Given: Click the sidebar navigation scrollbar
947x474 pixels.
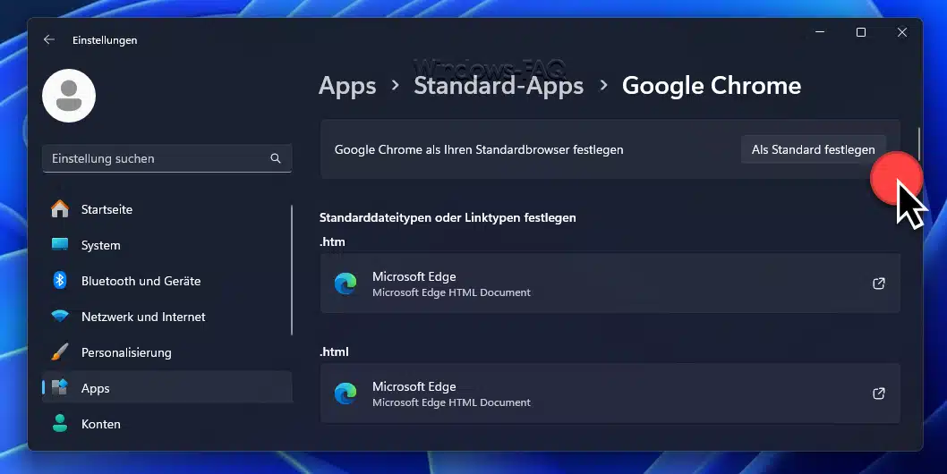Looking at the screenshot, I should point(292,268).
